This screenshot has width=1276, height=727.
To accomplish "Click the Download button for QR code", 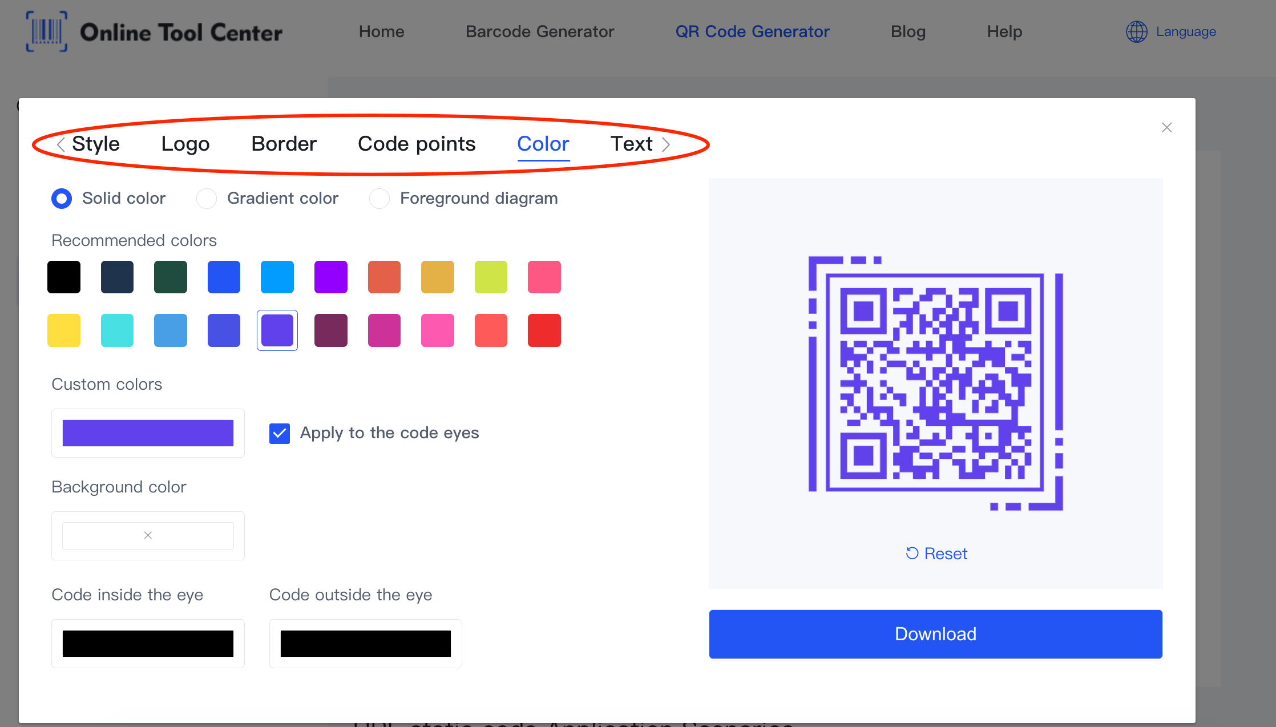I will pos(936,633).
